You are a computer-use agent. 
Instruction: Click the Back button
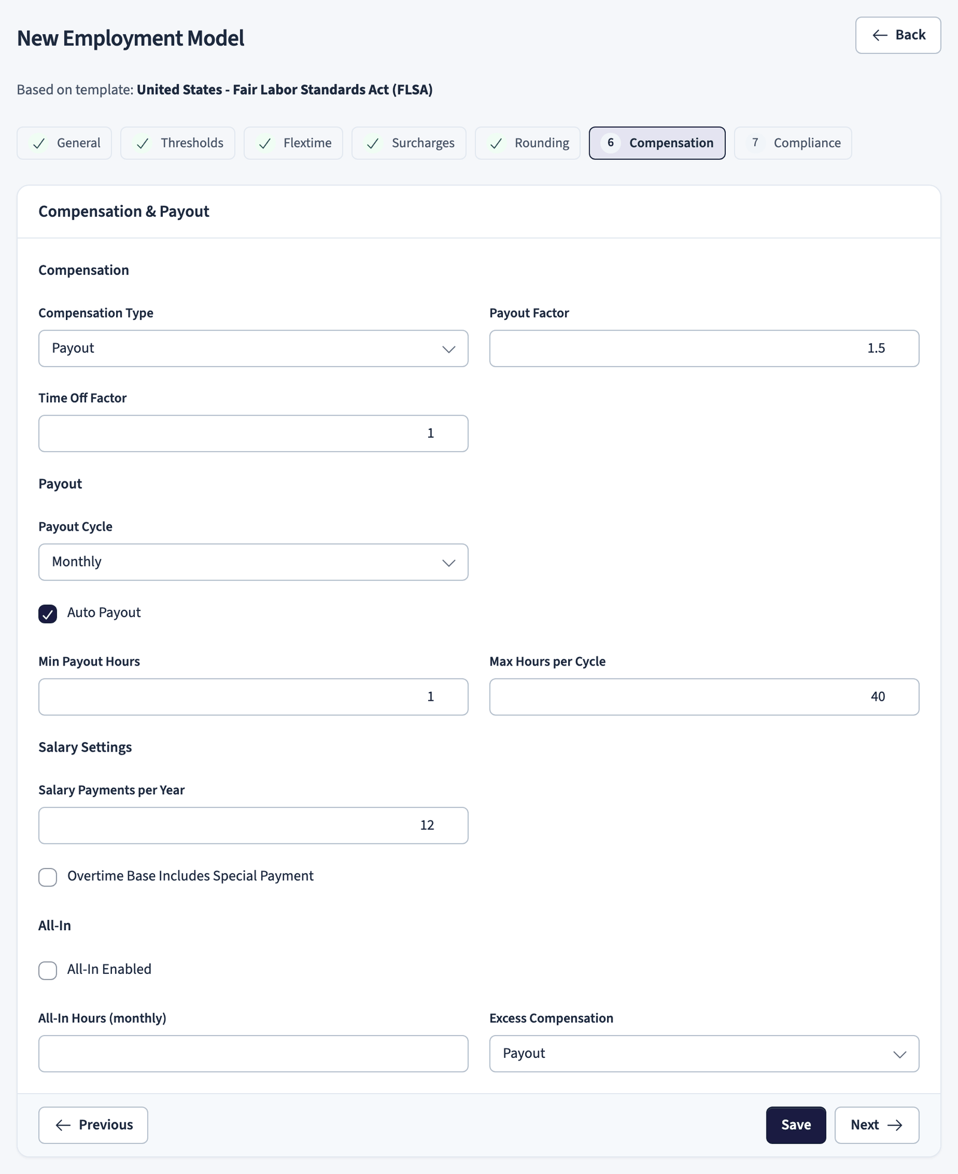pyautogui.click(x=898, y=35)
